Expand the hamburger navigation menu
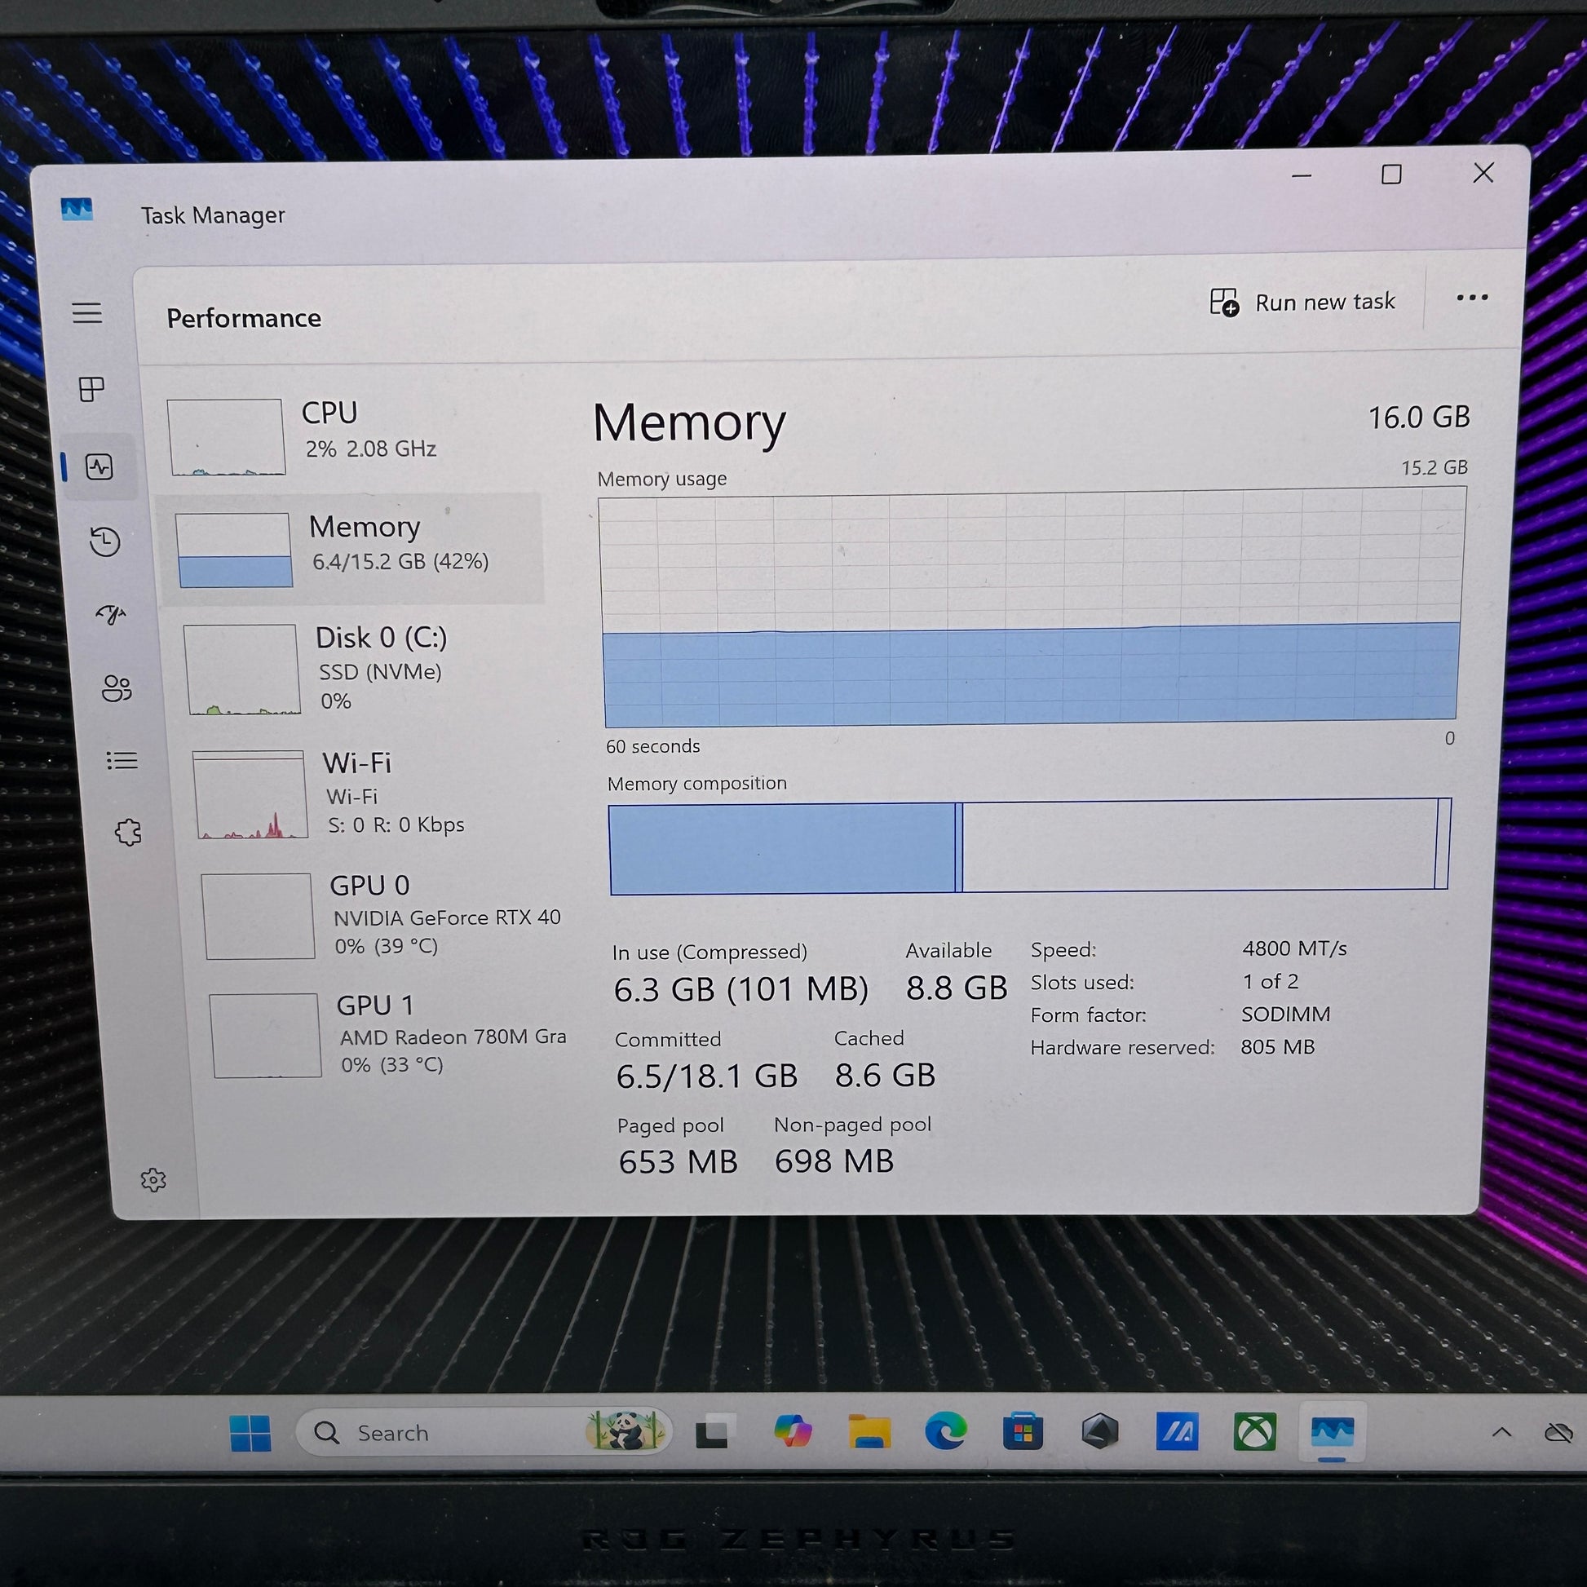 tap(87, 313)
